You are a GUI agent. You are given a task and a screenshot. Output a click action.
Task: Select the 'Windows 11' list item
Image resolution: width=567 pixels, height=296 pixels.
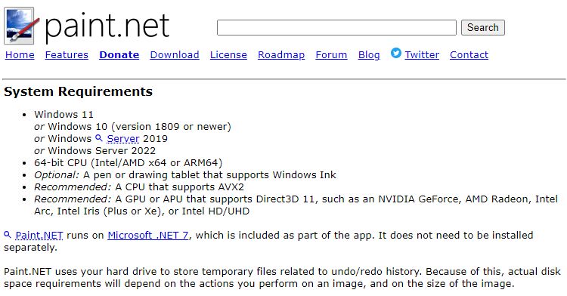64,115
